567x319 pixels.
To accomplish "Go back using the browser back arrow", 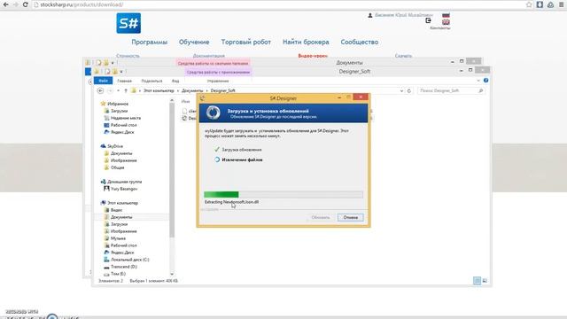I will tap(6, 4).
